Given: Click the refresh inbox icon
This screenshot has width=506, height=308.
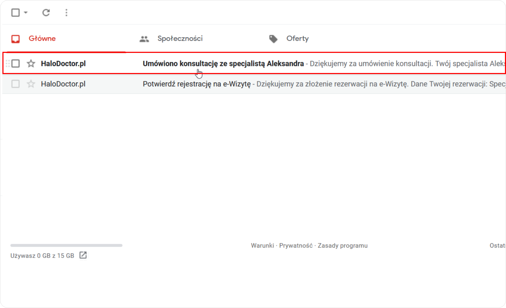Looking at the screenshot, I should pyautogui.click(x=46, y=13).
